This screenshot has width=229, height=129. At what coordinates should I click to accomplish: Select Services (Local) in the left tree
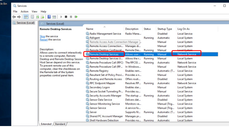click(x=25, y=23)
